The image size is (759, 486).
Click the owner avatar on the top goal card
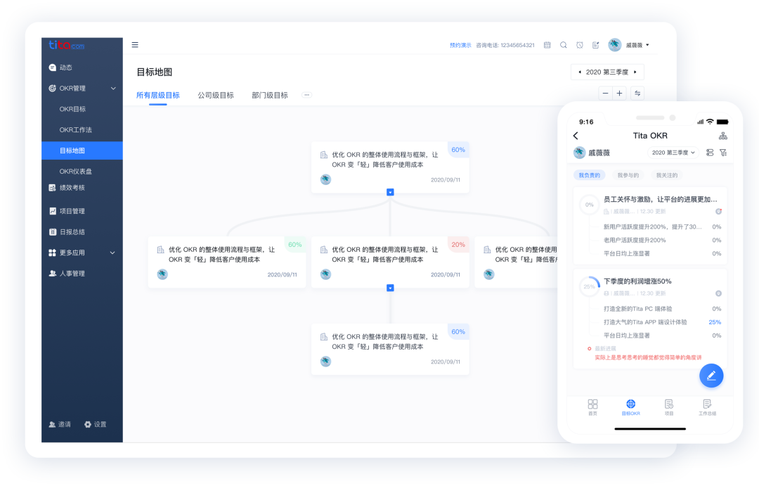326,179
